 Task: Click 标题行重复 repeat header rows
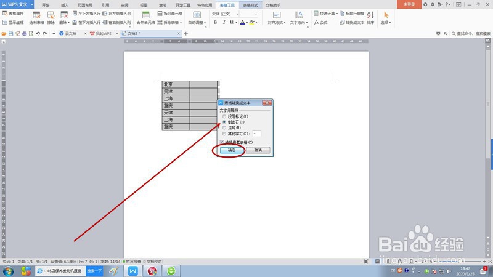352,14
